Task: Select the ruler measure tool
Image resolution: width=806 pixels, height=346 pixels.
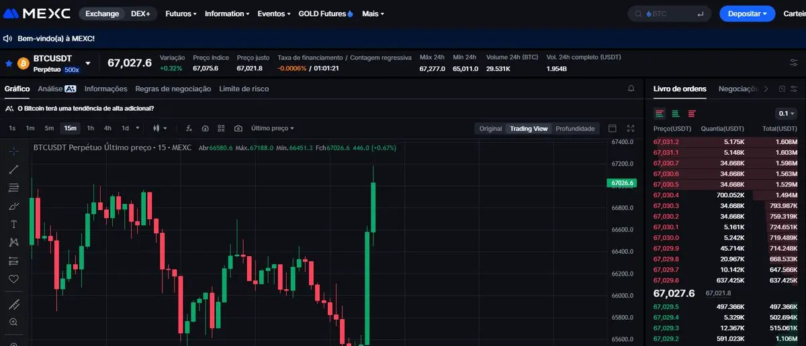Action: point(14,304)
